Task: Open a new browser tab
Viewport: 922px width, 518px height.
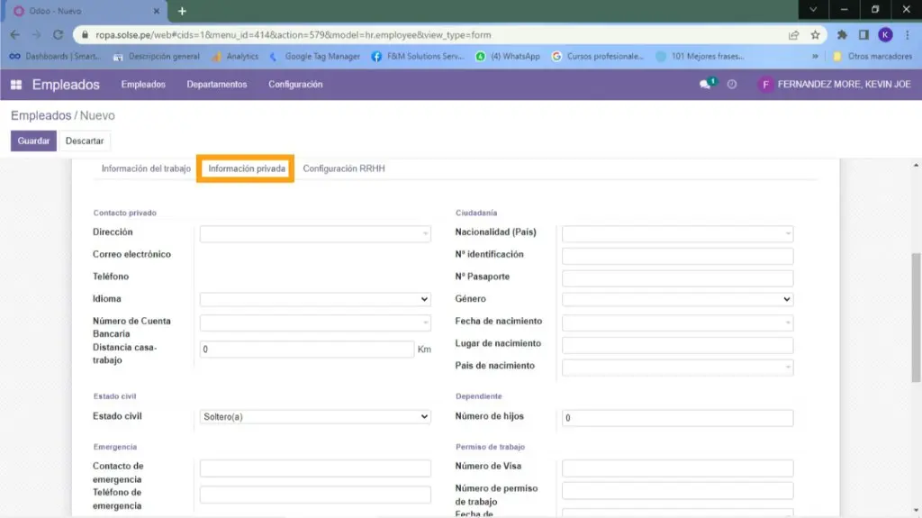Action: pyautogui.click(x=182, y=11)
